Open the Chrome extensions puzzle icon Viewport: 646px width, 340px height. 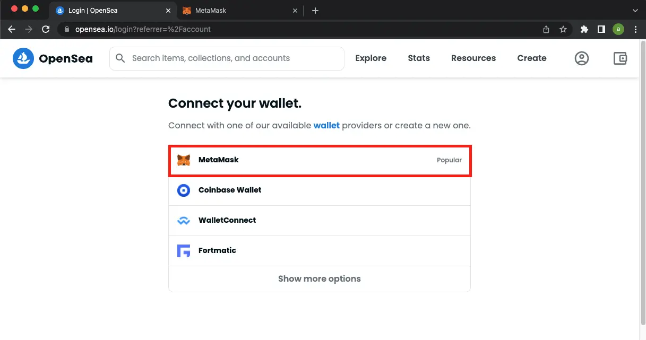(584, 29)
